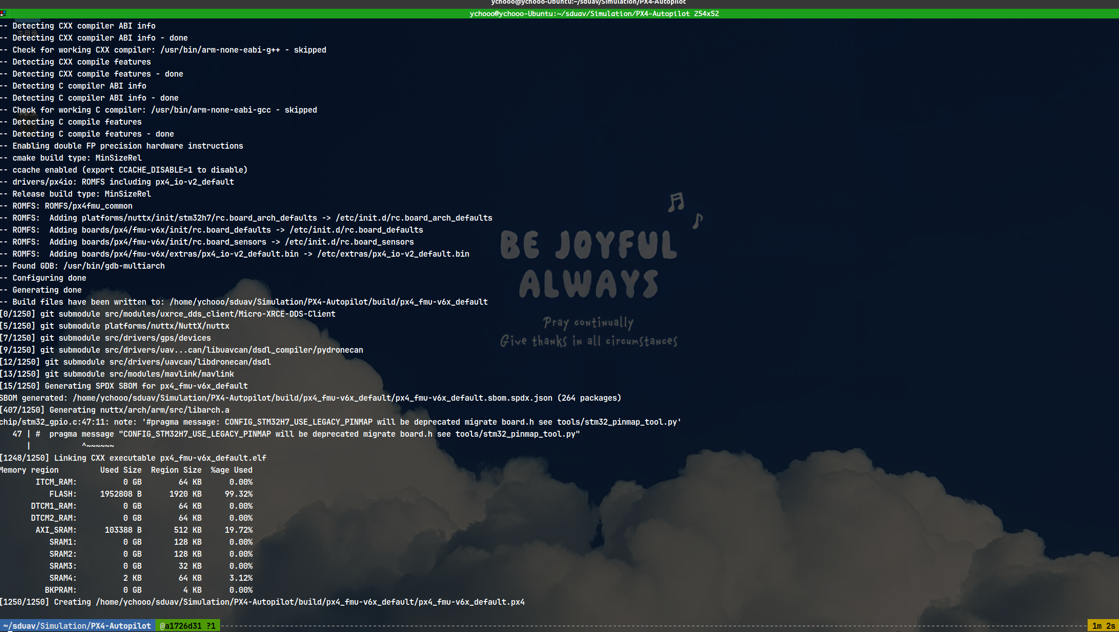This screenshot has width=1119, height=632.
Task: Click the SRAM1 memory row label
Action: [x=63, y=542]
